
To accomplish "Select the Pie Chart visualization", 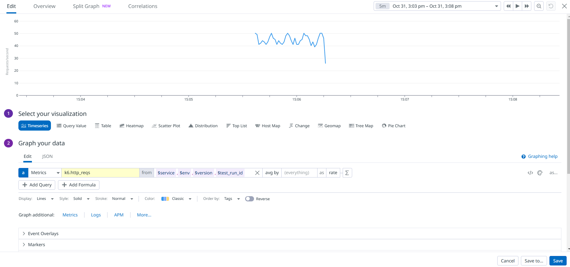I will [394, 126].
